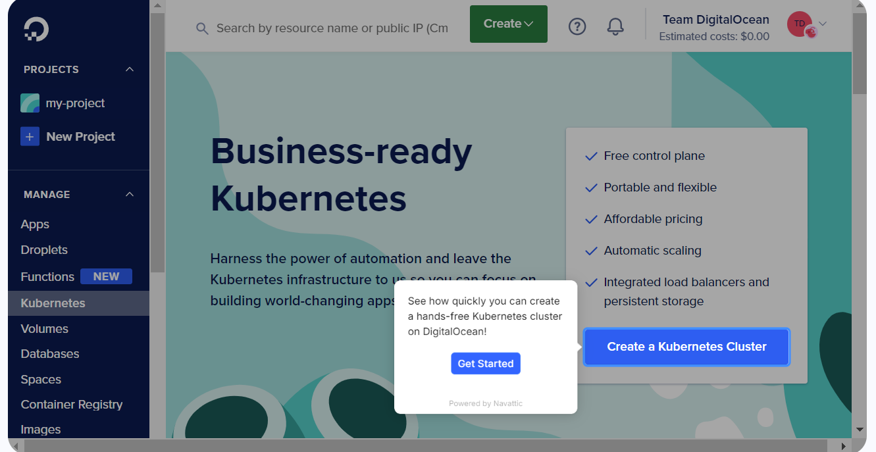Open the help question mark icon
This screenshot has height=452, width=876.
577,26
